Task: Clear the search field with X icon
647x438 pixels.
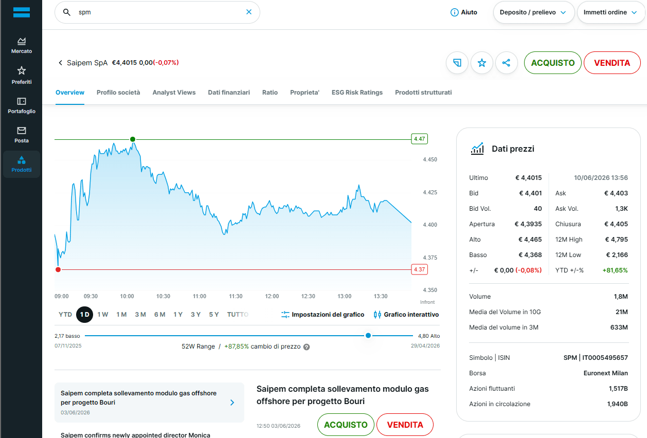Action: tap(249, 12)
